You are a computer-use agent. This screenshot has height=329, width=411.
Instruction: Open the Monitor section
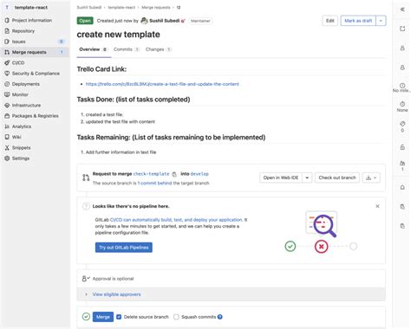pos(20,94)
